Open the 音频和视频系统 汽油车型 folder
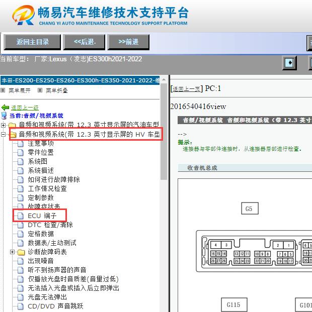312x312 pixels. coord(89,125)
